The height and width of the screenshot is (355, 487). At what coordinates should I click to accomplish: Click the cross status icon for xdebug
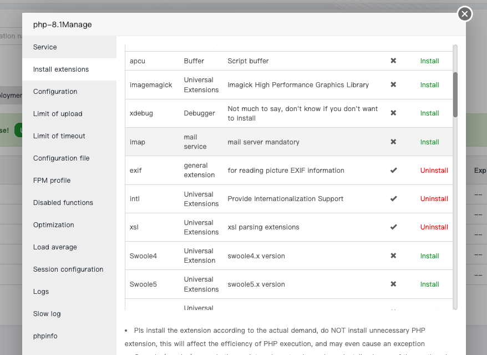pos(393,113)
